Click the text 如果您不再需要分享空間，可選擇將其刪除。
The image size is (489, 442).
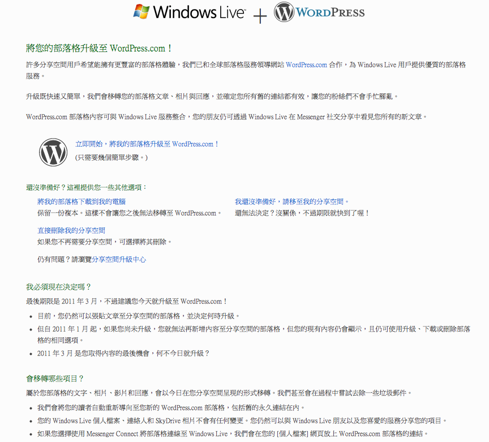coord(105,242)
